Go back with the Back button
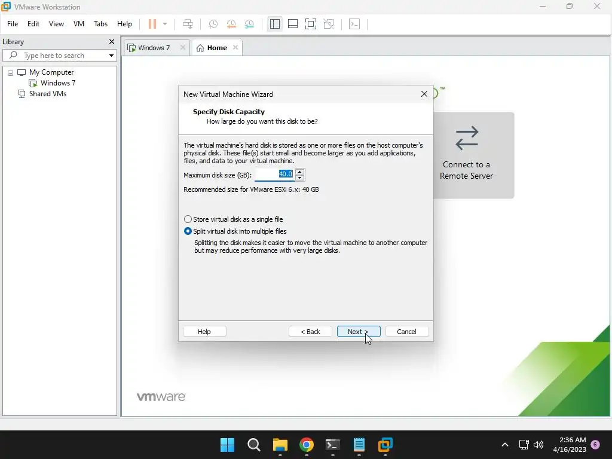 click(x=310, y=331)
